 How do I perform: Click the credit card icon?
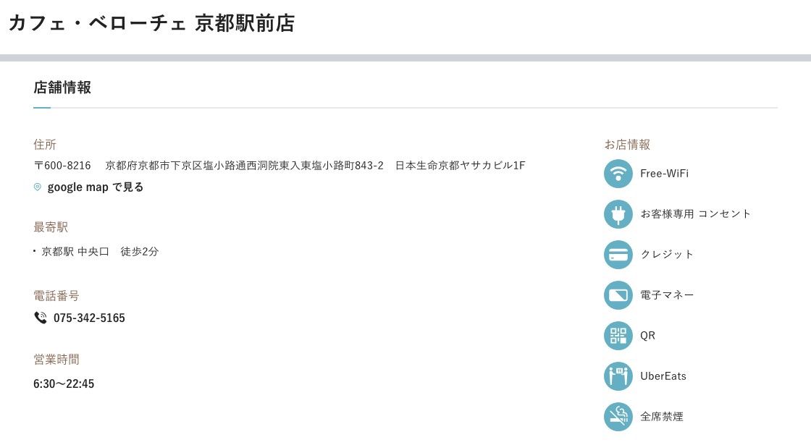[x=618, y=255]
